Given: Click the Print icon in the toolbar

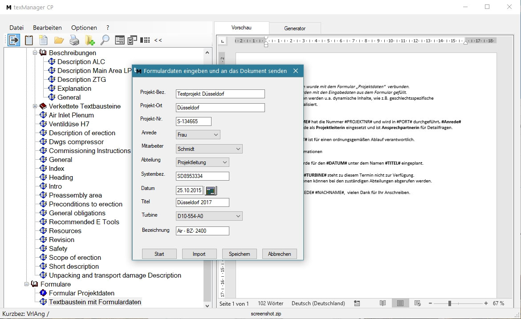Looking at the screenshot, I should 74,40.
